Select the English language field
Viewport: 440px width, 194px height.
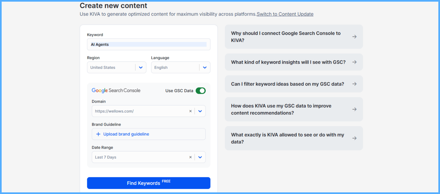pos(181,68)
